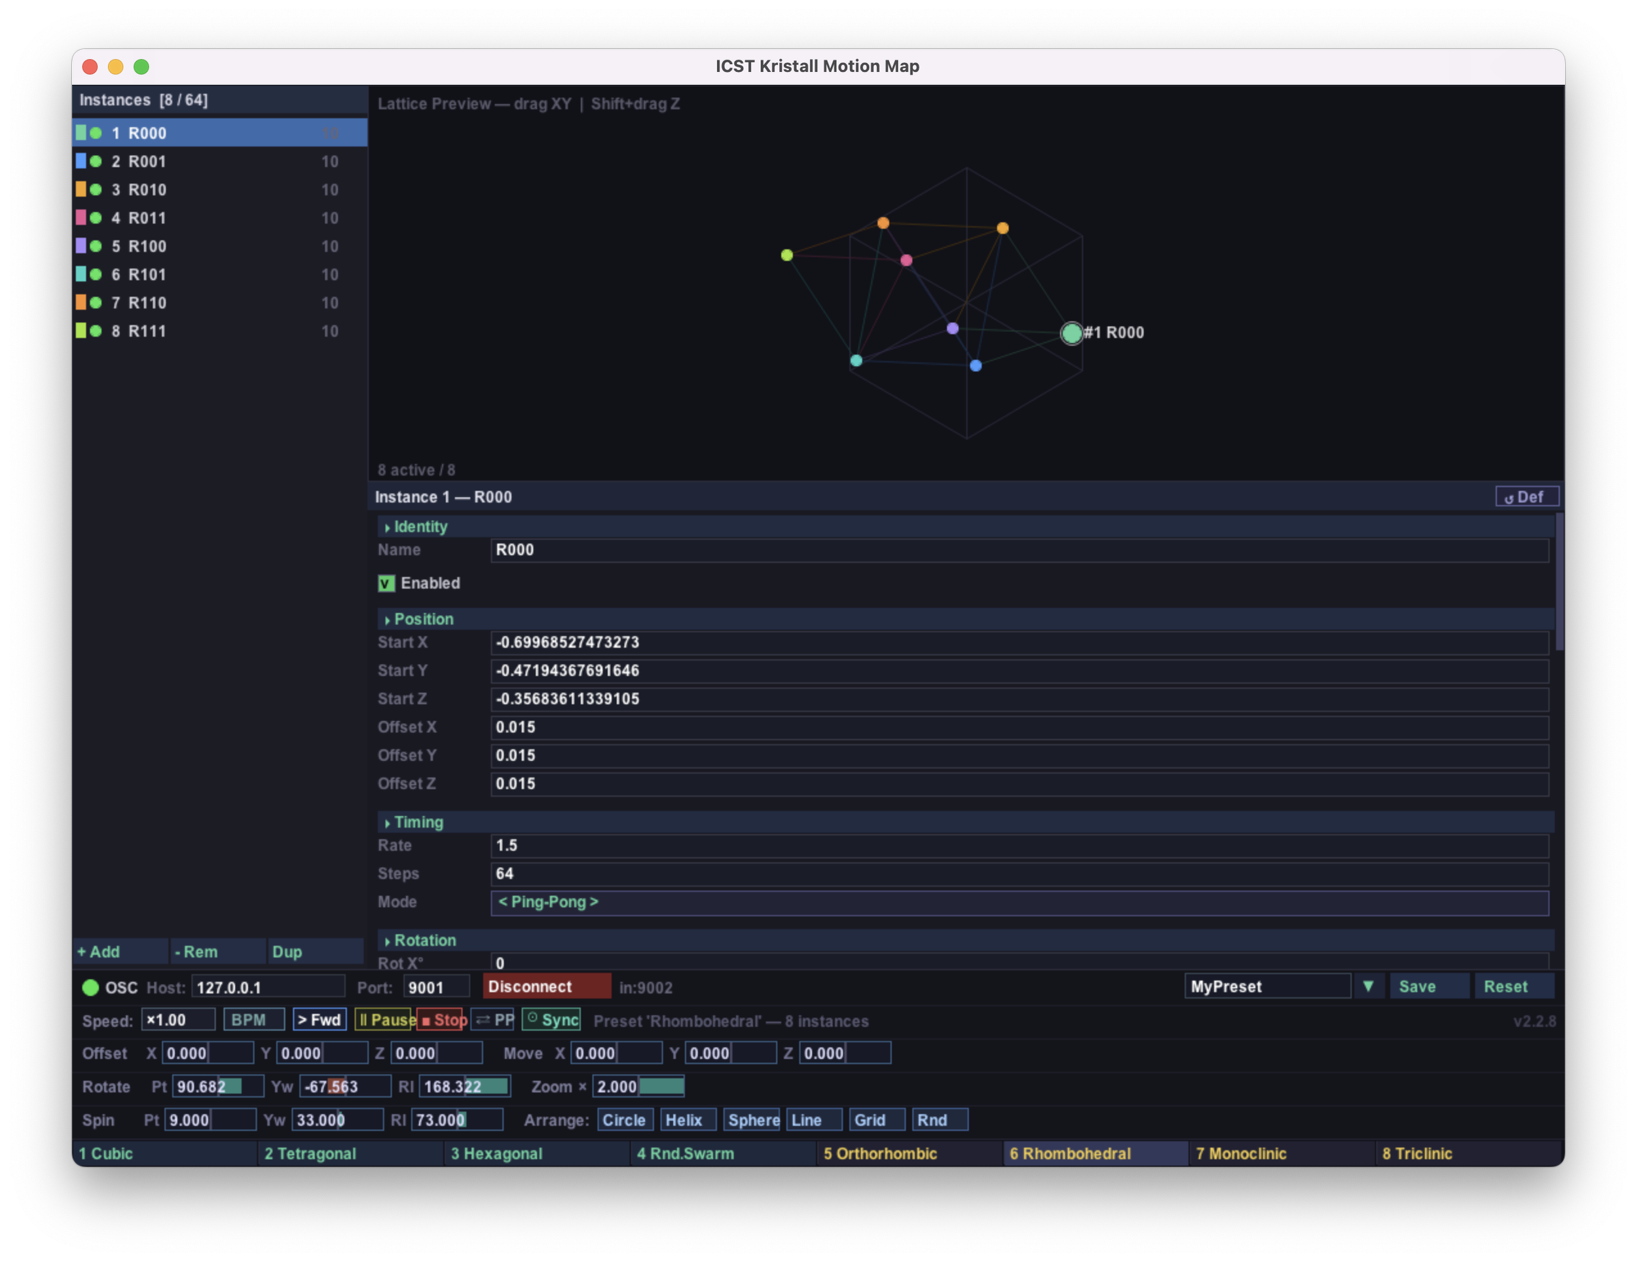The height and width of the screenshot is (1262, 1637).
Task: Collapse the Timing section
Action: [x=965, y=822]
